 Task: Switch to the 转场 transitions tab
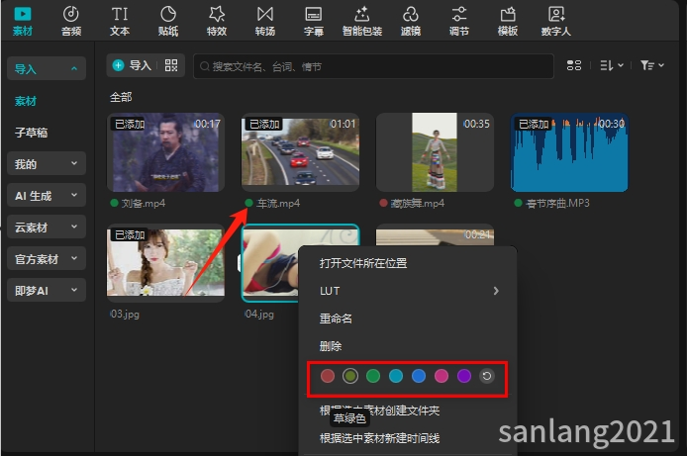pos(265,21)
